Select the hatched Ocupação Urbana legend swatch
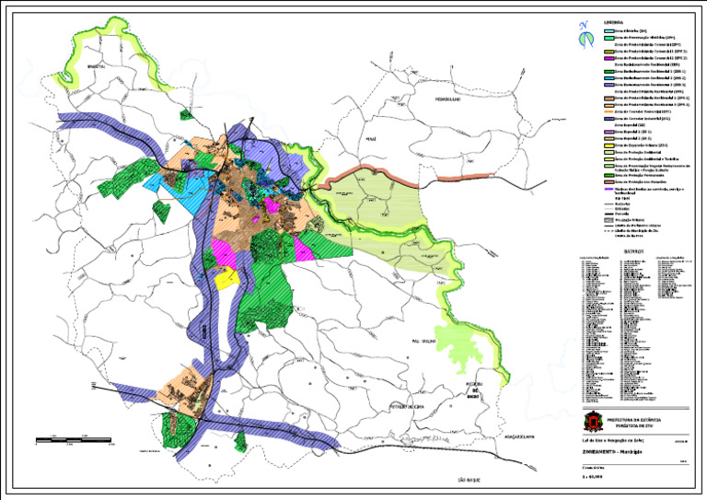Viewport: 707px width, 500px height. point(609,220)
